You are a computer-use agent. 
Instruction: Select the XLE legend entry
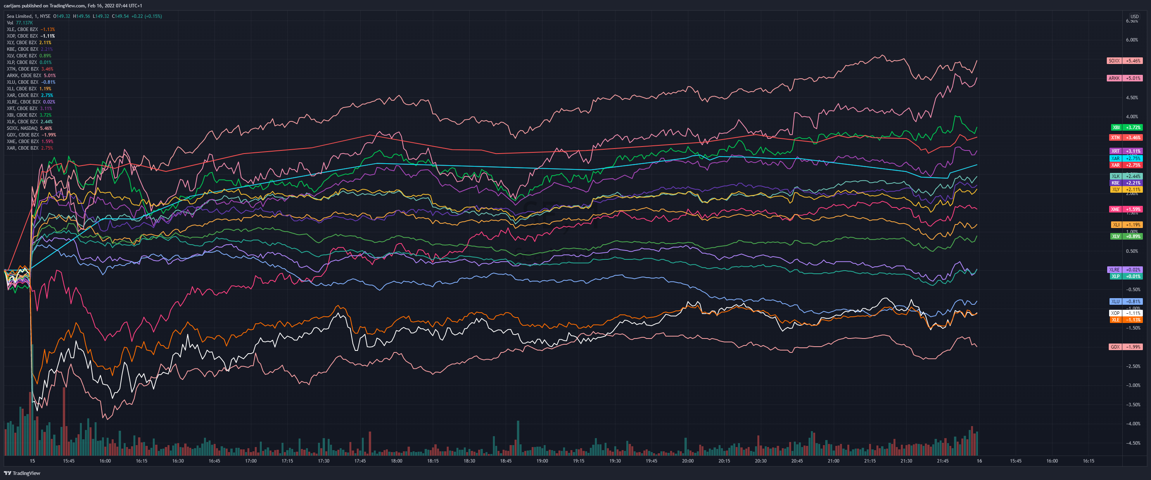(31, 29)
